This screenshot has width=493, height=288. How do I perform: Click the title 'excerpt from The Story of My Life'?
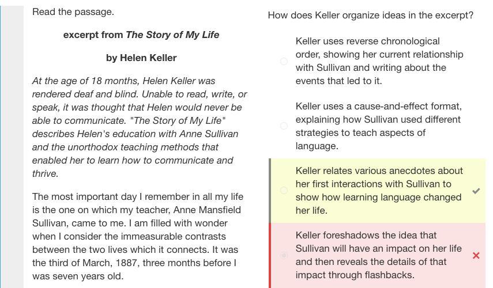click(141, 35)
